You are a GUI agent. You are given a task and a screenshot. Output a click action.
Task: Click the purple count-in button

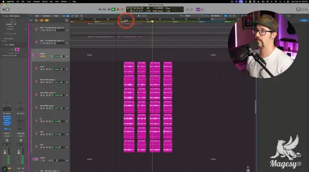(x=198, y=9)
